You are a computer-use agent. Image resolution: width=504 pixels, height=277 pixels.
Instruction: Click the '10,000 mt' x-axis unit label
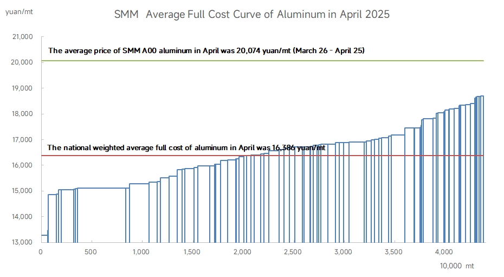click(457, 266)
